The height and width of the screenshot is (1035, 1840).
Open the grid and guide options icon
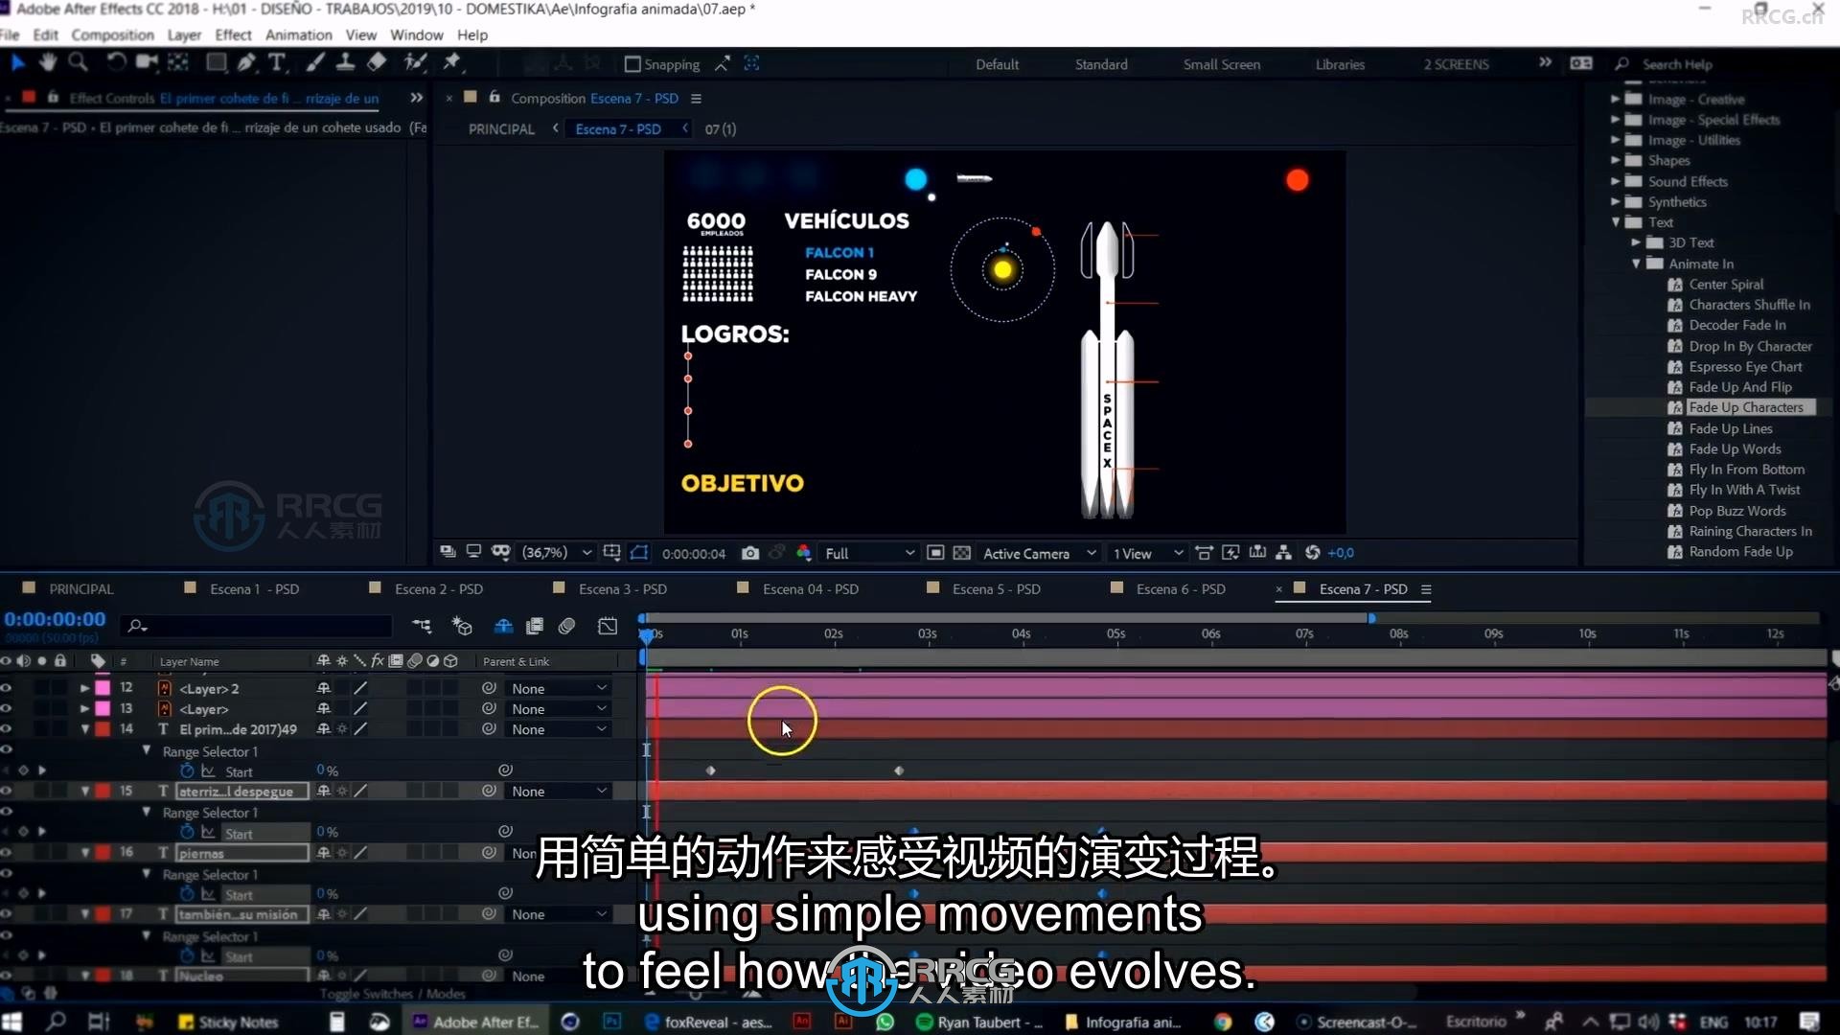click(611, 553)
